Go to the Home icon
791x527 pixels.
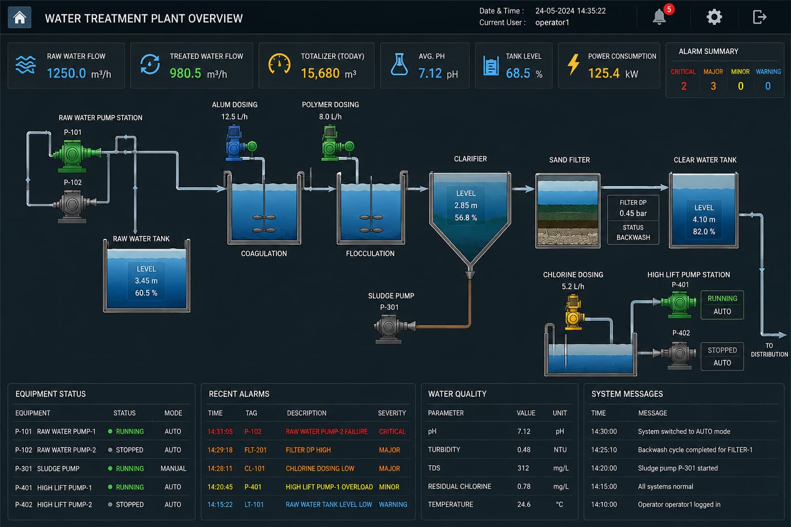pyautogui.click(x=20, y=17)
